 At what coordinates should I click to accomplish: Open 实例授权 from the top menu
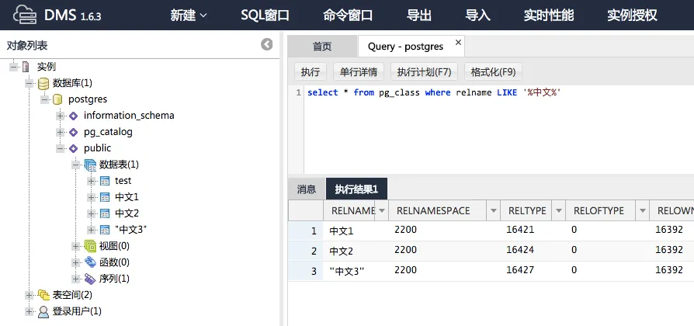(632, 16)
